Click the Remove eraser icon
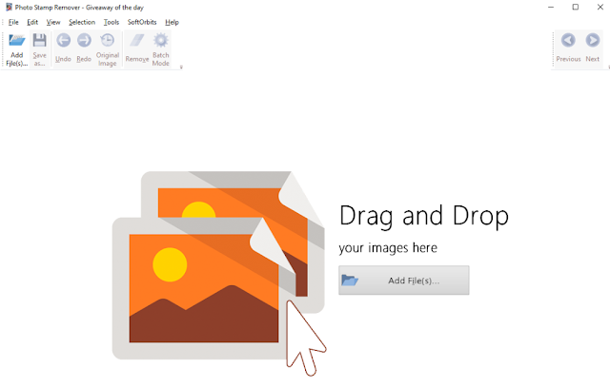Image resolution: width=610 pixels, height=388 pixels. [137, 40]
